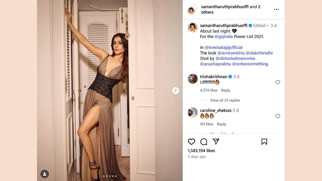Like caroline_sheksss's comment

pos(278,116)
